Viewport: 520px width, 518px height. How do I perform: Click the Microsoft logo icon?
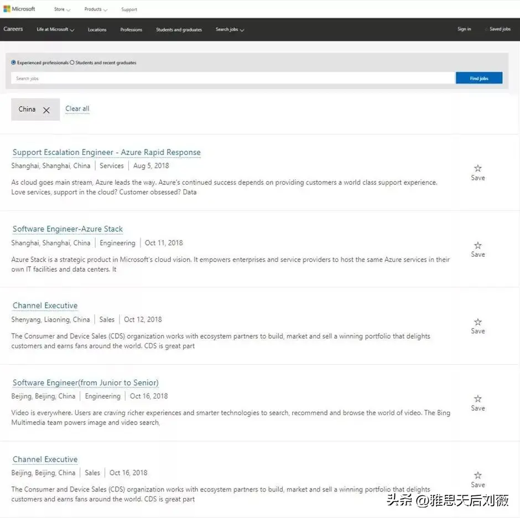(7, 9)
